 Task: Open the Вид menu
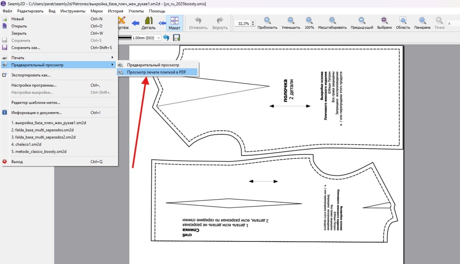point(52,11)
